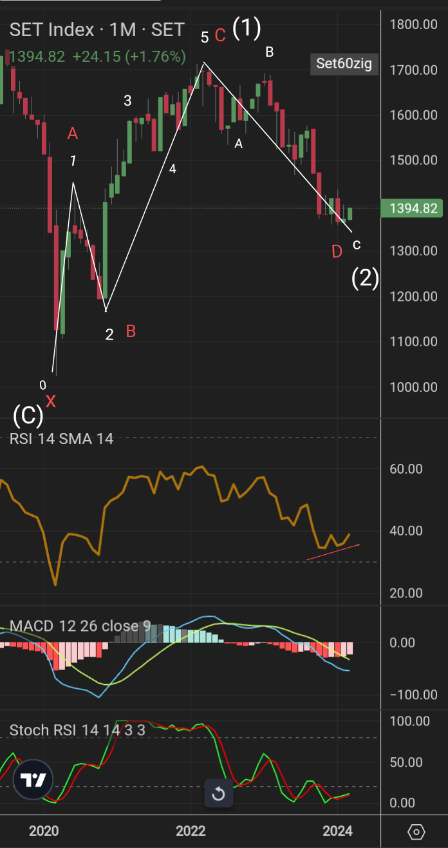Click the 20.00 RSI scale label

407,593
